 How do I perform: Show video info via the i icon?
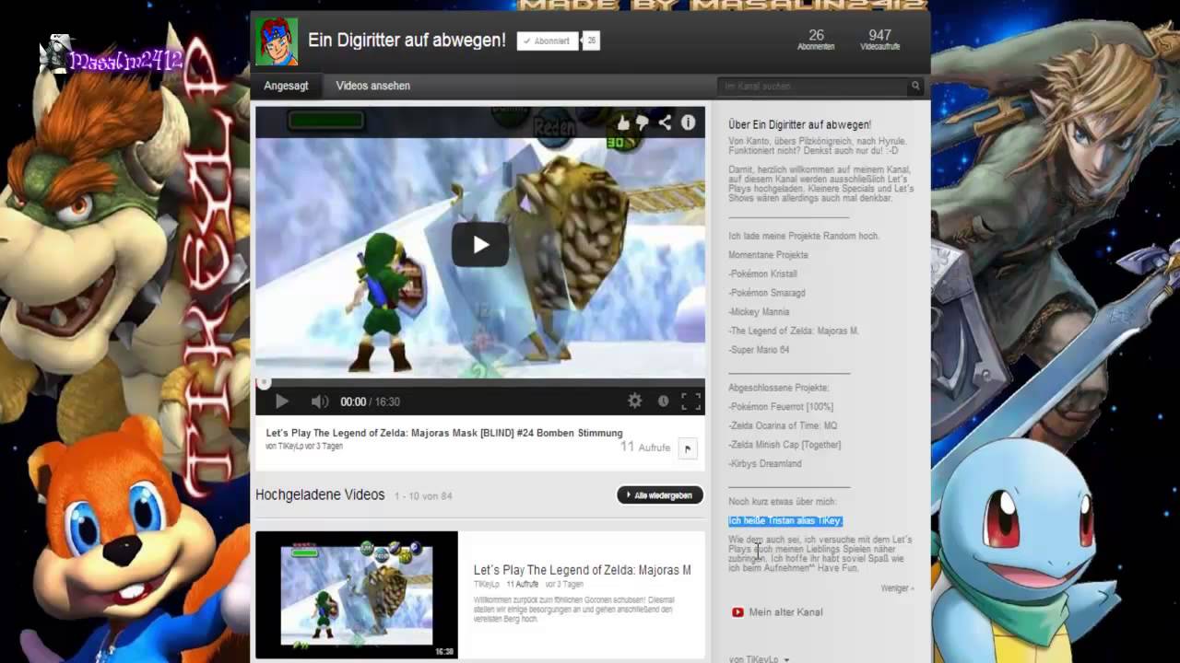[688, 122]
